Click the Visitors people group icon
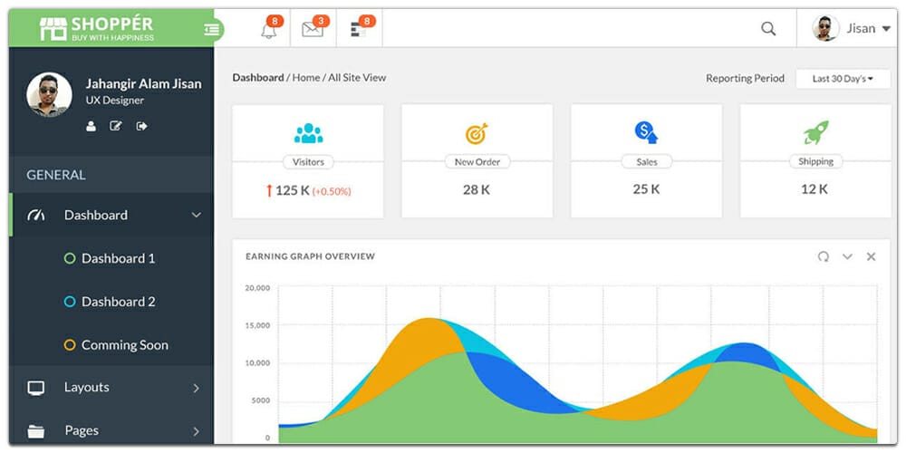906x453 pixels. [309, 133]
